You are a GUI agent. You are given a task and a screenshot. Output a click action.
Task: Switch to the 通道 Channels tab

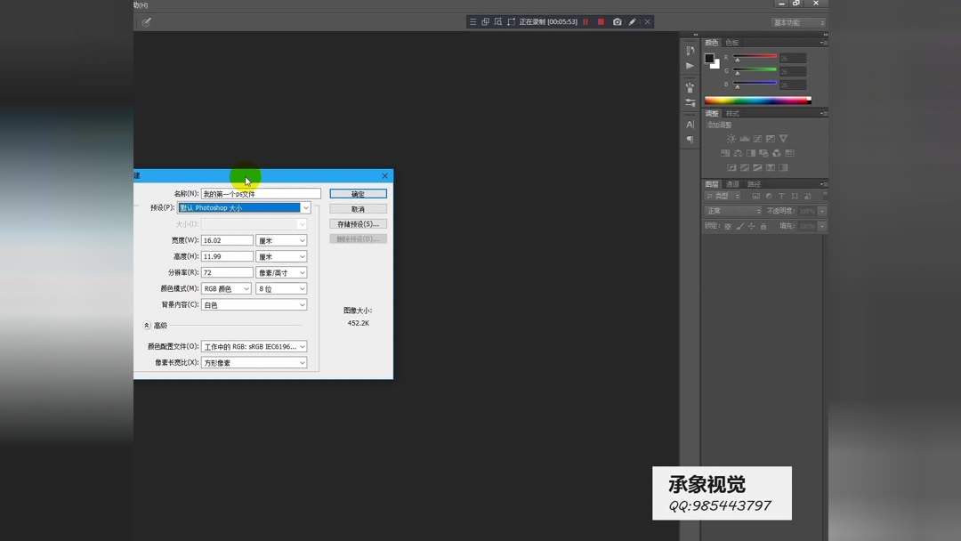[x=731, y=184]
